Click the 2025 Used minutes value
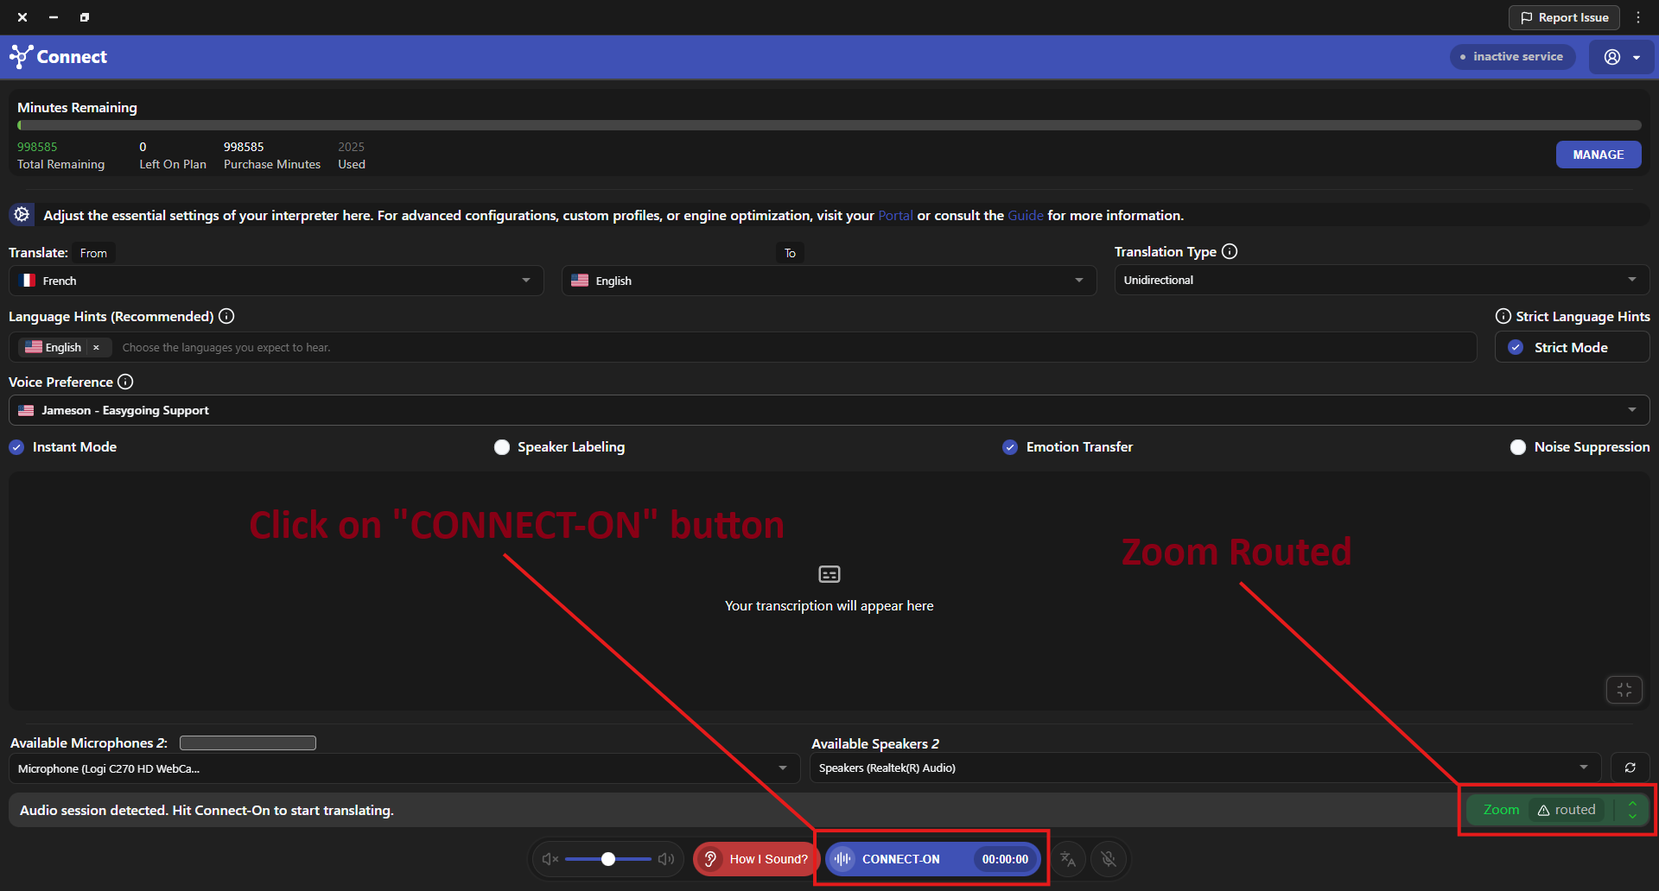Image resolution: width=1659 pixels, height=891 pixels. click(x=351, y=147)
